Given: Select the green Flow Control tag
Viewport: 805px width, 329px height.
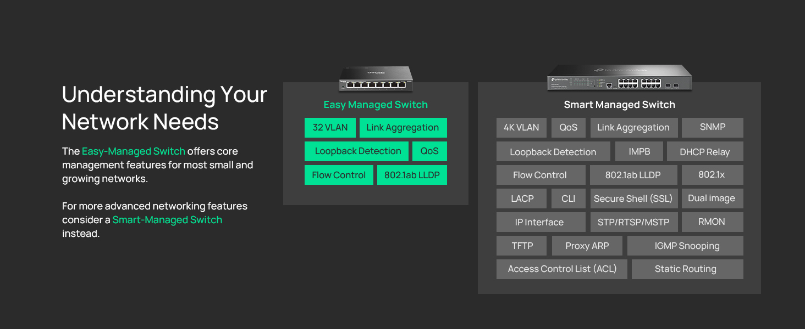Looking at the screenshot, I should click(339, 175).
